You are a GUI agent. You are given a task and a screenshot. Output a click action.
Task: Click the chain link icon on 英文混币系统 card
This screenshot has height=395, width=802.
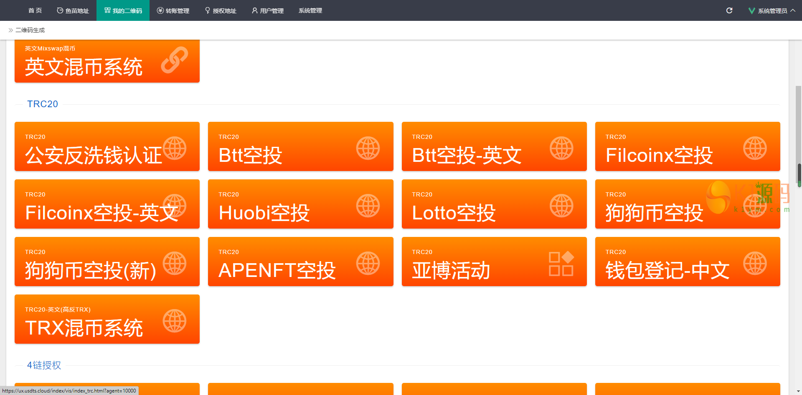pyautogui.click(x=175, y=60)
